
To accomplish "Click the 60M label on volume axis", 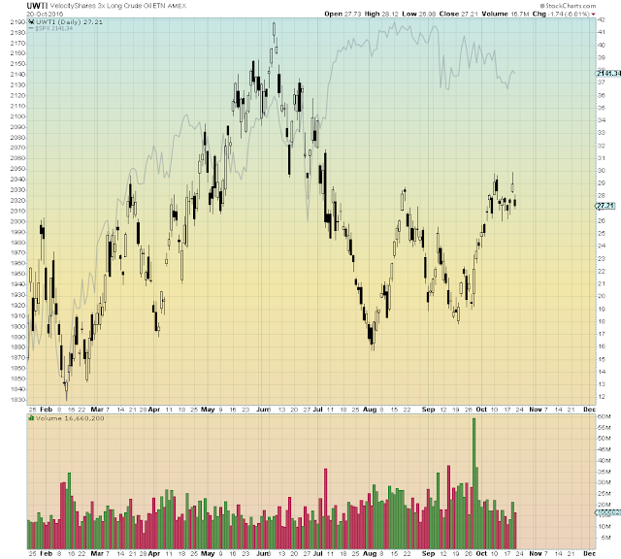I will [x=604, y=416].
